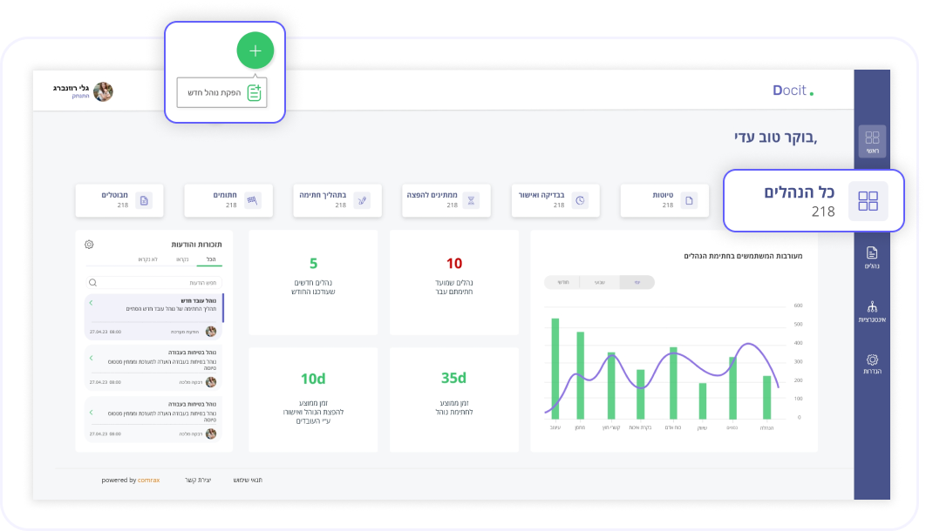Open the יצירת קשר footer link
This screenshot has width=926, height=531.
click(x=197, y=480)
